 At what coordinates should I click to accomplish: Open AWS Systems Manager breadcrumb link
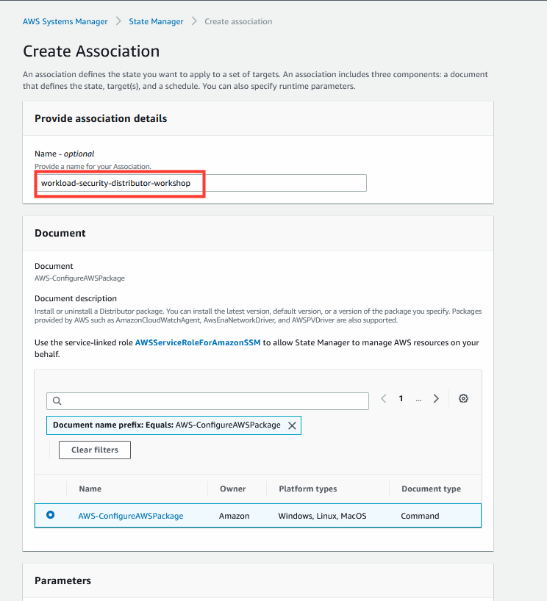(65, 21)
